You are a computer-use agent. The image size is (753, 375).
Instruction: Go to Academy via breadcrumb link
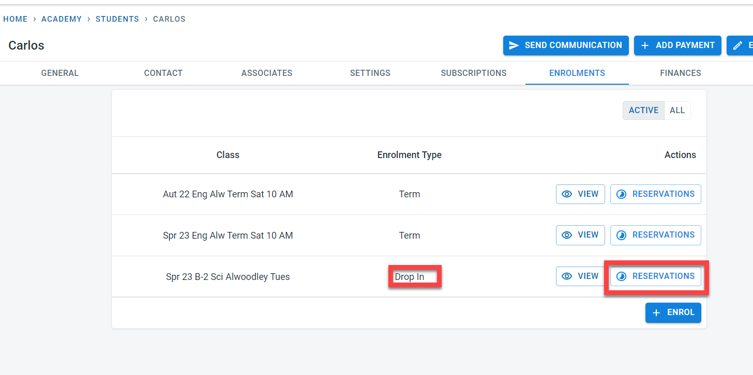pyautogui.click(x=62, y=19)
